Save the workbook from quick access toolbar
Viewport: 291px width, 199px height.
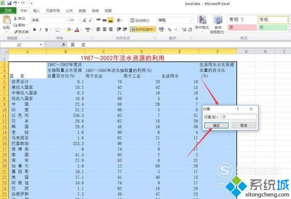coord(9,3)
